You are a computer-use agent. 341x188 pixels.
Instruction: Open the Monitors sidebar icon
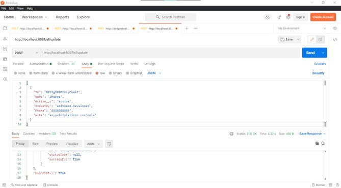[x=5, y=69]
